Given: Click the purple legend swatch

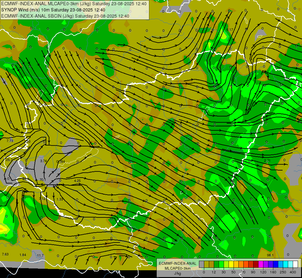Looking at the screenshot, I should point(266,264).
